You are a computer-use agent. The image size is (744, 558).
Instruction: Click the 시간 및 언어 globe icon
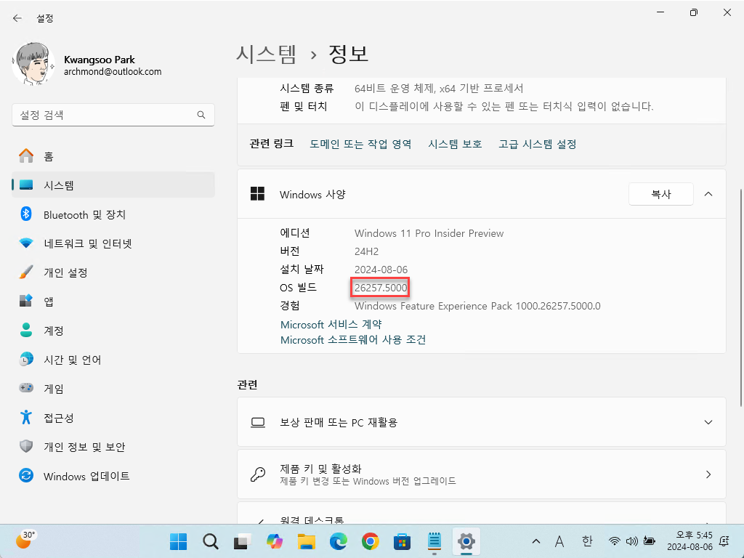26,359
